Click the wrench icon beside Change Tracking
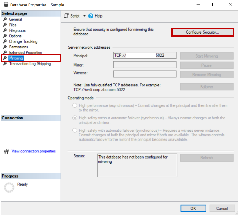The image size is (238, 215). coord(5,41)
